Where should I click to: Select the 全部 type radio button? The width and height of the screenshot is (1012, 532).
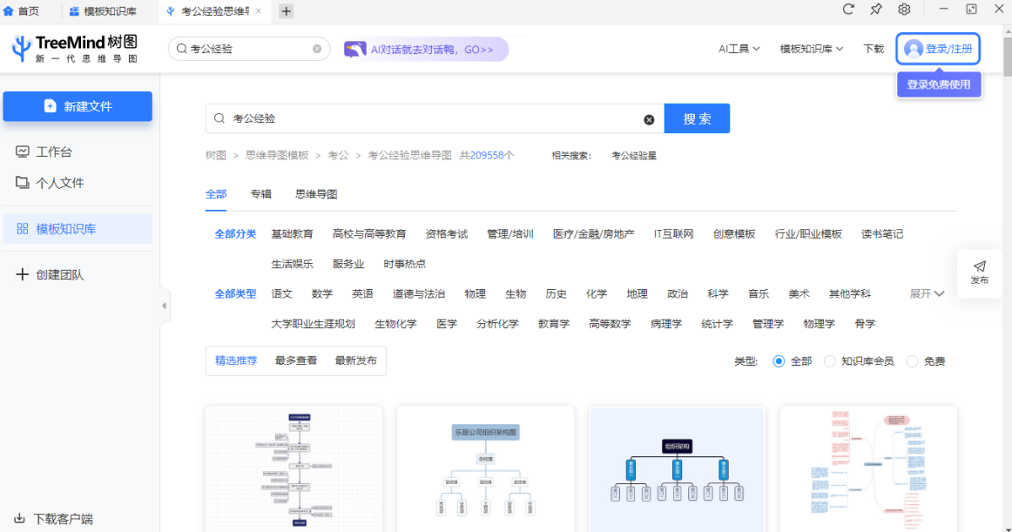pos(778,361)
